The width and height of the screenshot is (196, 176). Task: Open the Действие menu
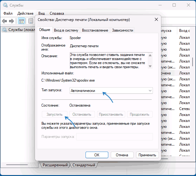[25, 13]
